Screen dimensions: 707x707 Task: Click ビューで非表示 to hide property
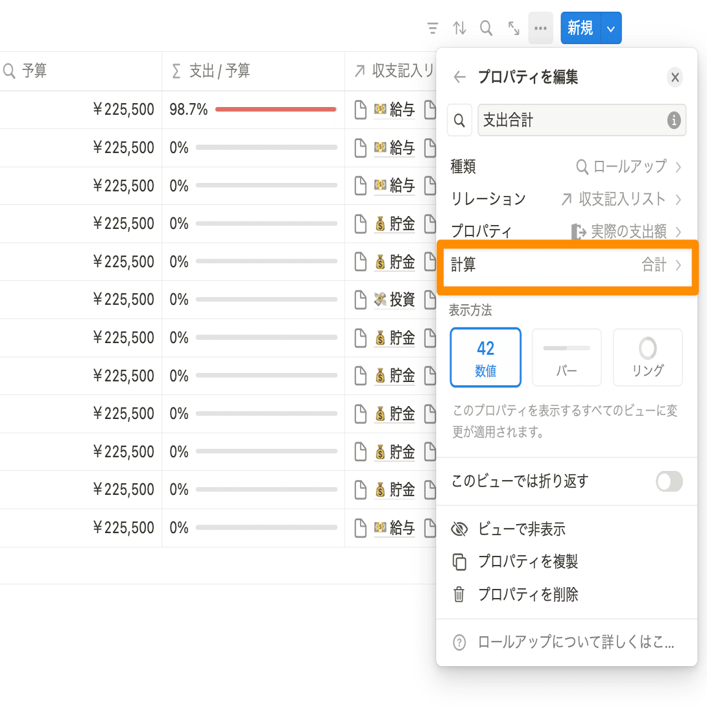click(x=566, y=529)
